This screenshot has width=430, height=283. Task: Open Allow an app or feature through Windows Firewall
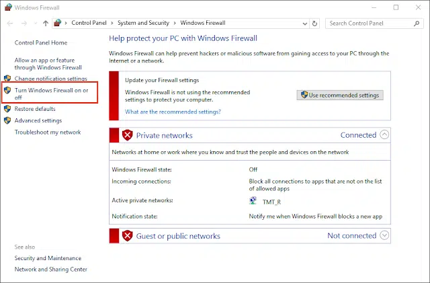pyautogui.click(x=48, y=64)
